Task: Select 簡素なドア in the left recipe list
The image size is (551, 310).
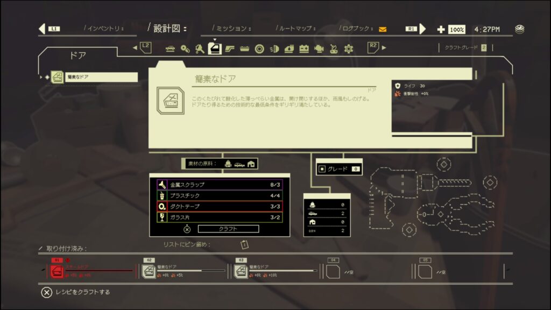Action: point(95,77)
